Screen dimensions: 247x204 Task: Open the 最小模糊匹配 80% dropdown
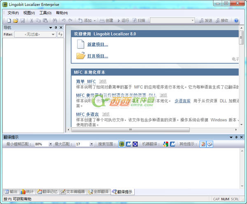(50, 144)
